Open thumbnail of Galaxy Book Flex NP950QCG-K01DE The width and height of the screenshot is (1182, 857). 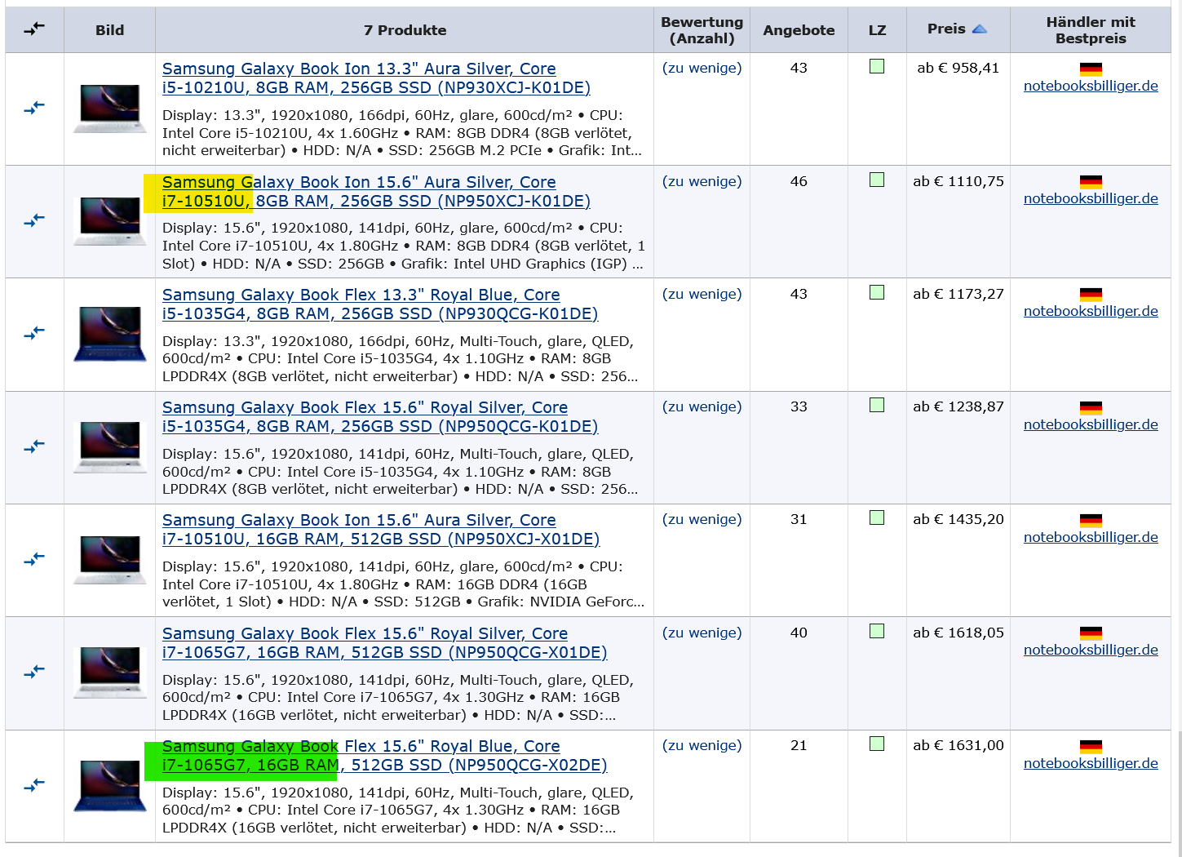pos(110,446)
